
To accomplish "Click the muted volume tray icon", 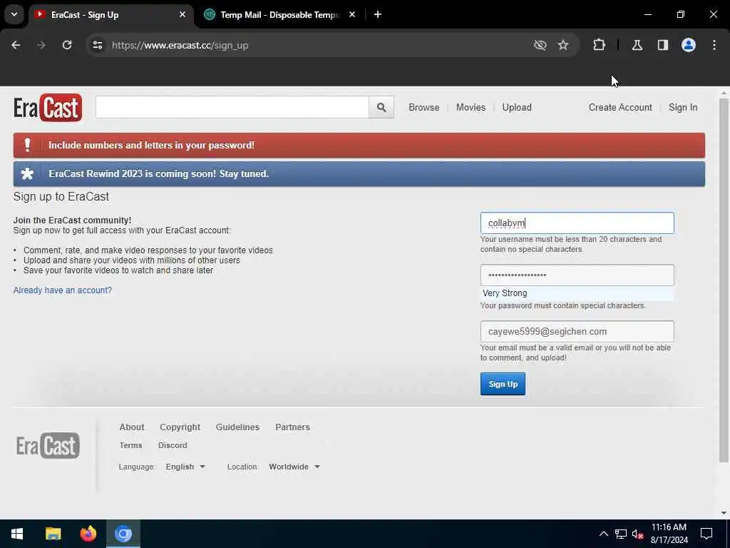I will click(x=637, y=534).
